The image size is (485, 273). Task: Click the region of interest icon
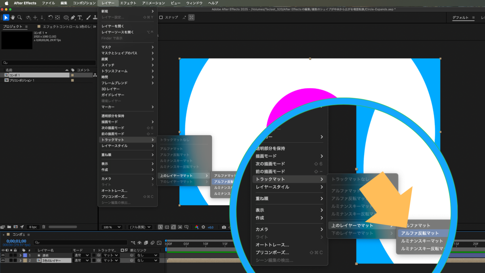180,227
